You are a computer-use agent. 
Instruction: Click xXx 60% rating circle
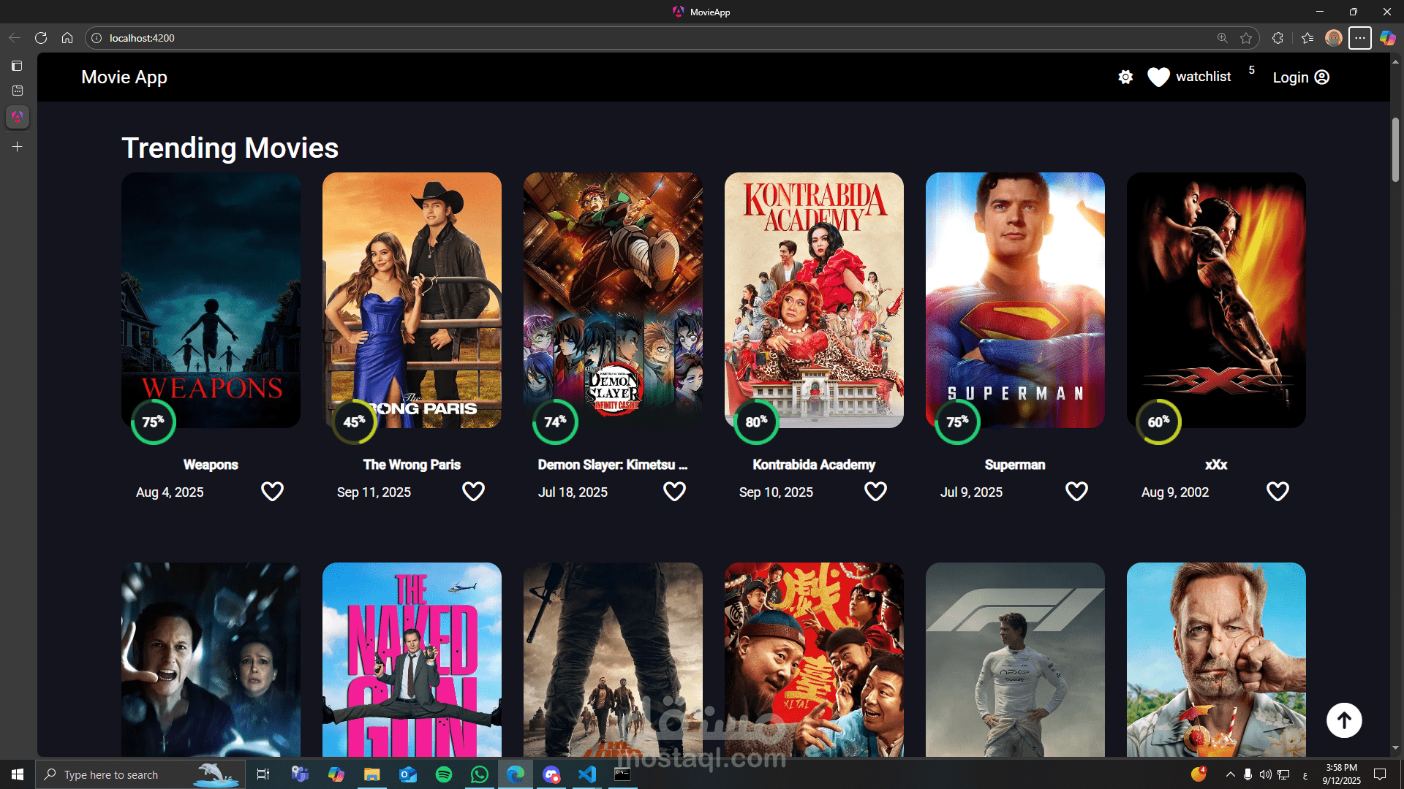(1159, 422)
